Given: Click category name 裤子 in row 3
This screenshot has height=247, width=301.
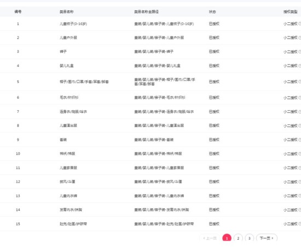Looking at the screenshot, I should tap(63, 51).
